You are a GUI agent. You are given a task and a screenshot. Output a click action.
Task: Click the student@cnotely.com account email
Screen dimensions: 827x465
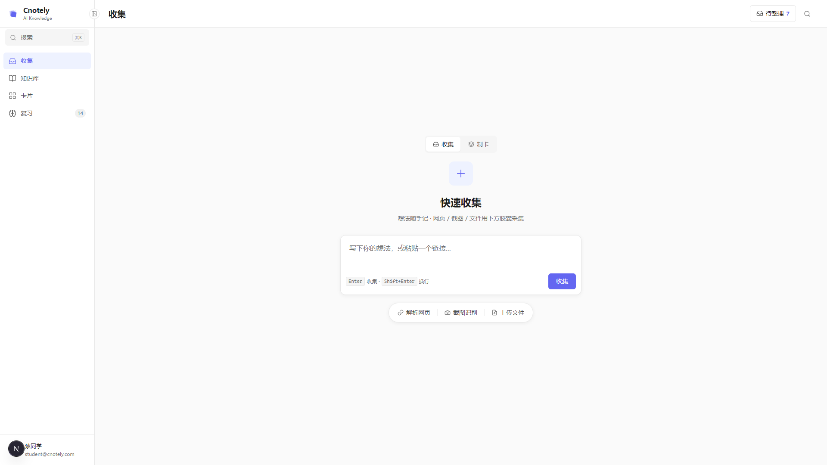[x=50, y=454]
